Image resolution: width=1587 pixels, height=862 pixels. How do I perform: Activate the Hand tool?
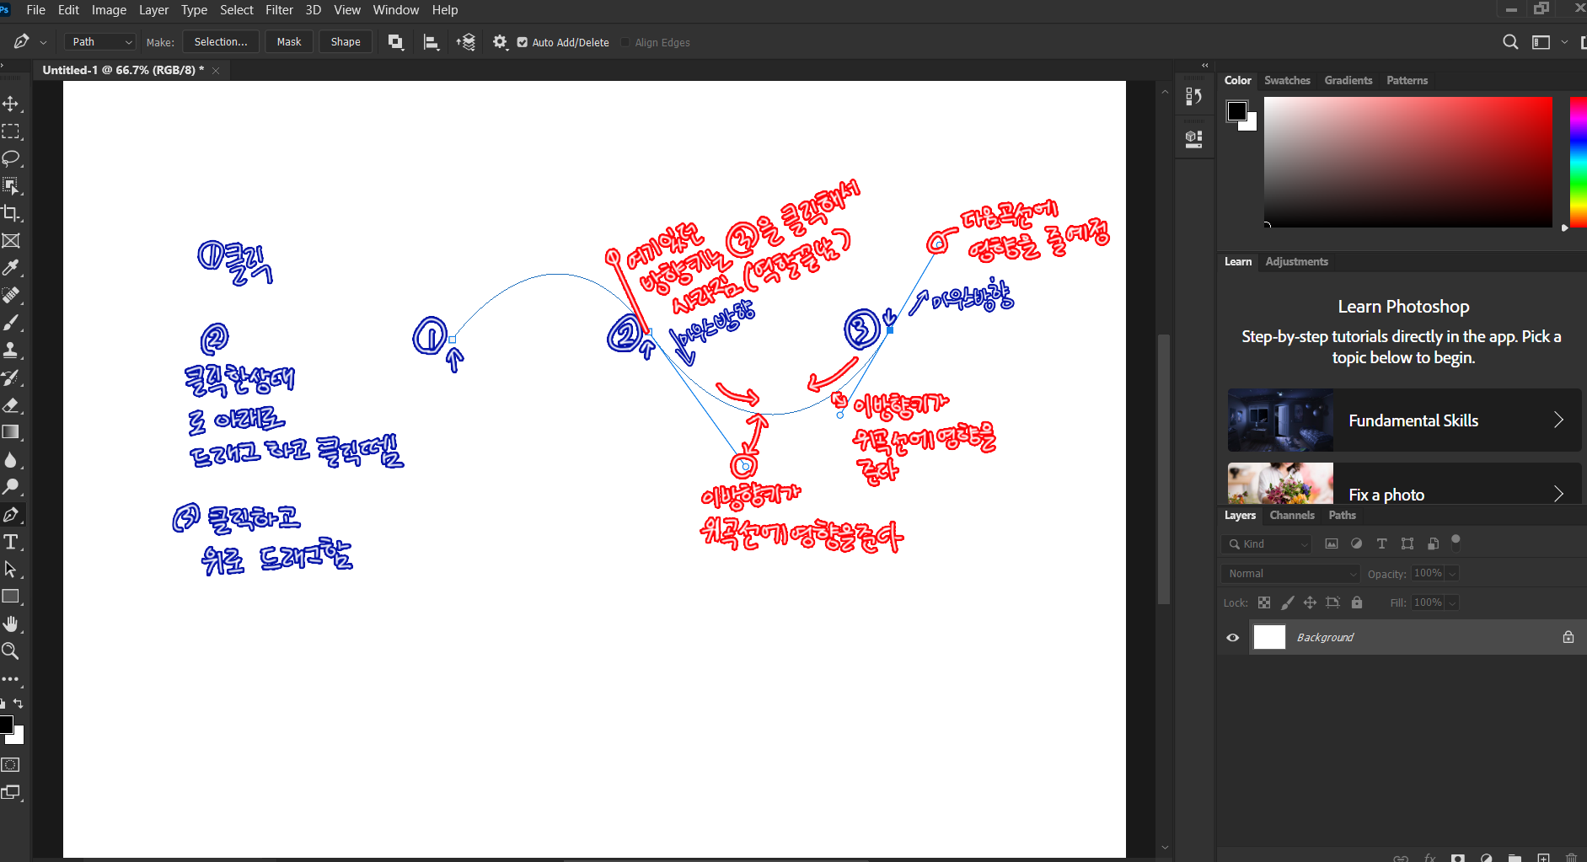click(11, 624)
